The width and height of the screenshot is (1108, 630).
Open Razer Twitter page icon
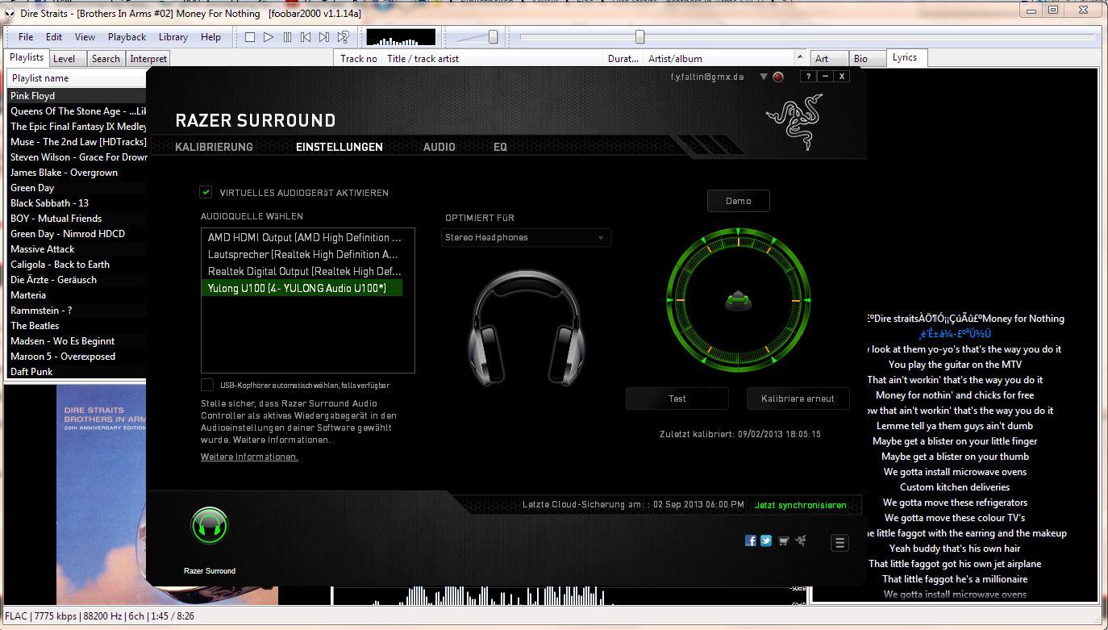pyautogui.click(x=766, y=541)
